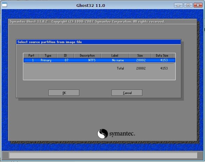Maximize the Ghost32 window
Viewport: 205px width, 162px height.
pyautogui.click(x=188, y=5)
